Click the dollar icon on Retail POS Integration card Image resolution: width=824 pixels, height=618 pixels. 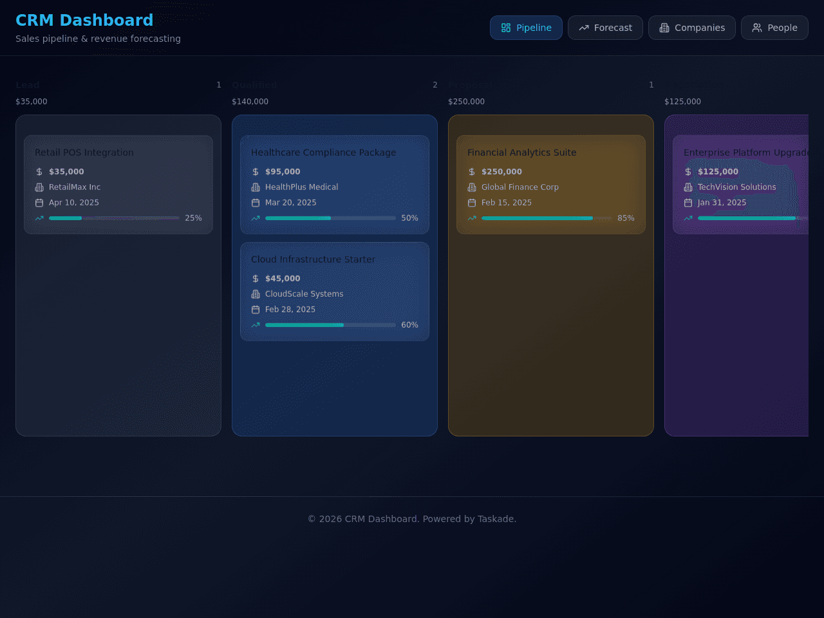(39, 172)
